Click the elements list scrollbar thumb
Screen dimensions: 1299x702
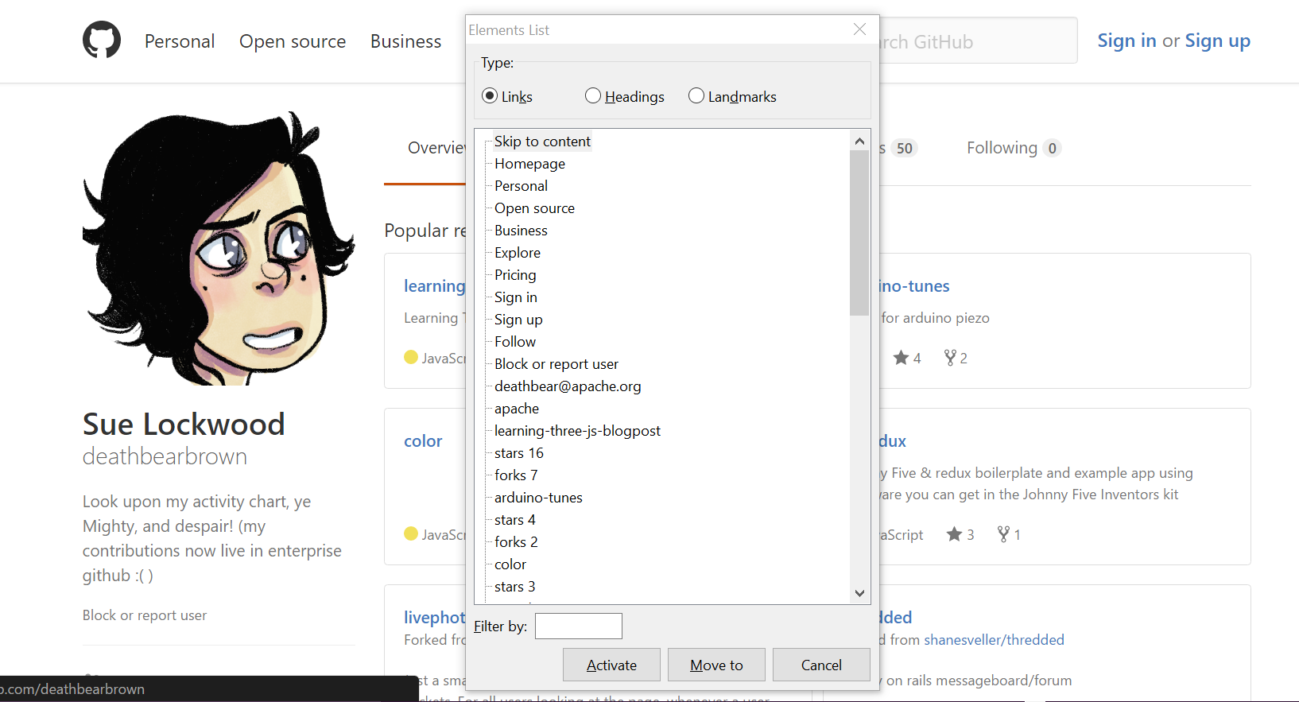(x=859, y=233)
